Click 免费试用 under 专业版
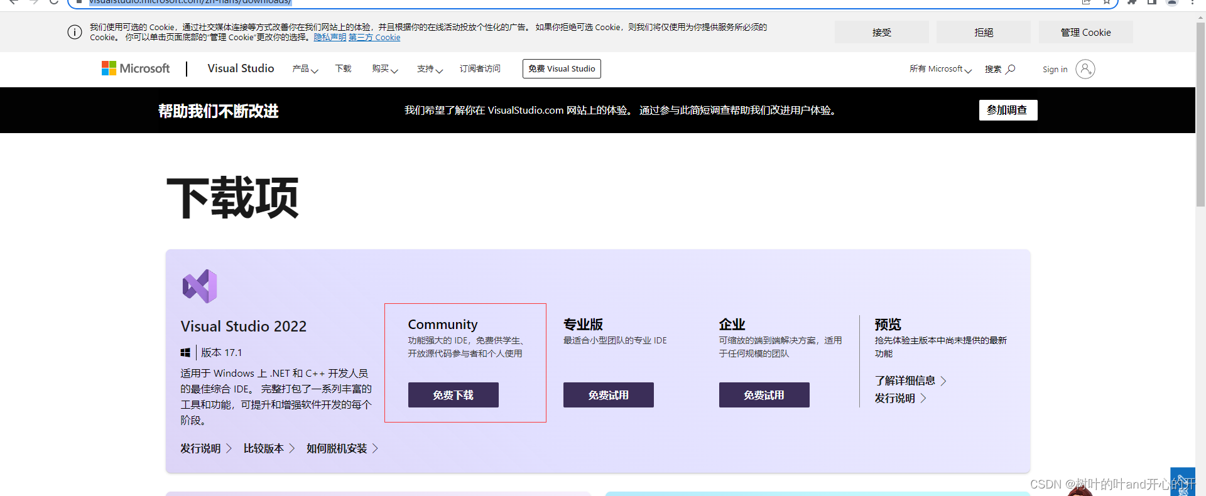 (x=608, y=395)
